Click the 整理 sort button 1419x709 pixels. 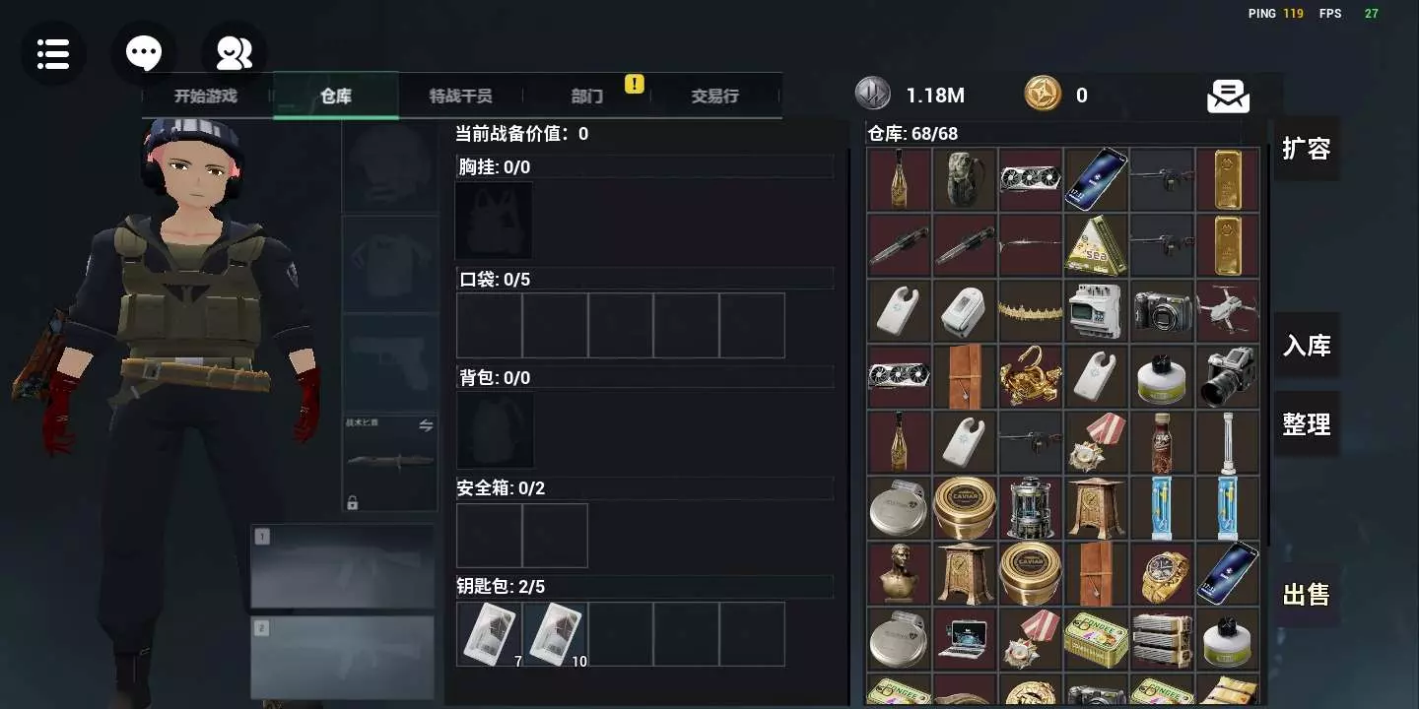coord(1306,424)
